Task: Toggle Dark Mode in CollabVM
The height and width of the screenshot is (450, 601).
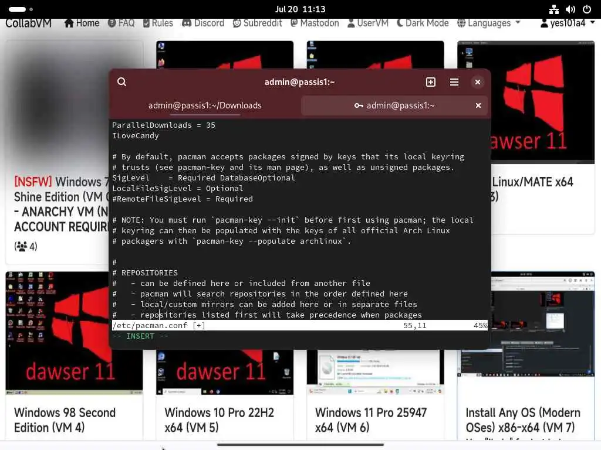Action: (423, 23)
